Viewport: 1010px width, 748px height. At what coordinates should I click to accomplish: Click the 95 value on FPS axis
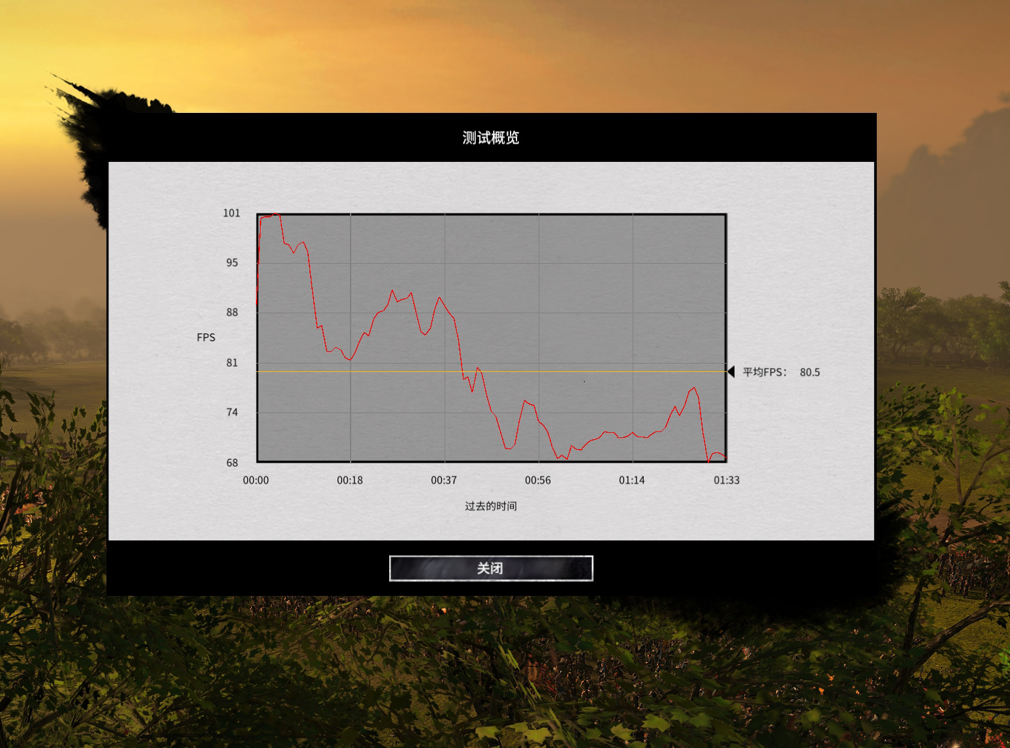pos(232,262)
